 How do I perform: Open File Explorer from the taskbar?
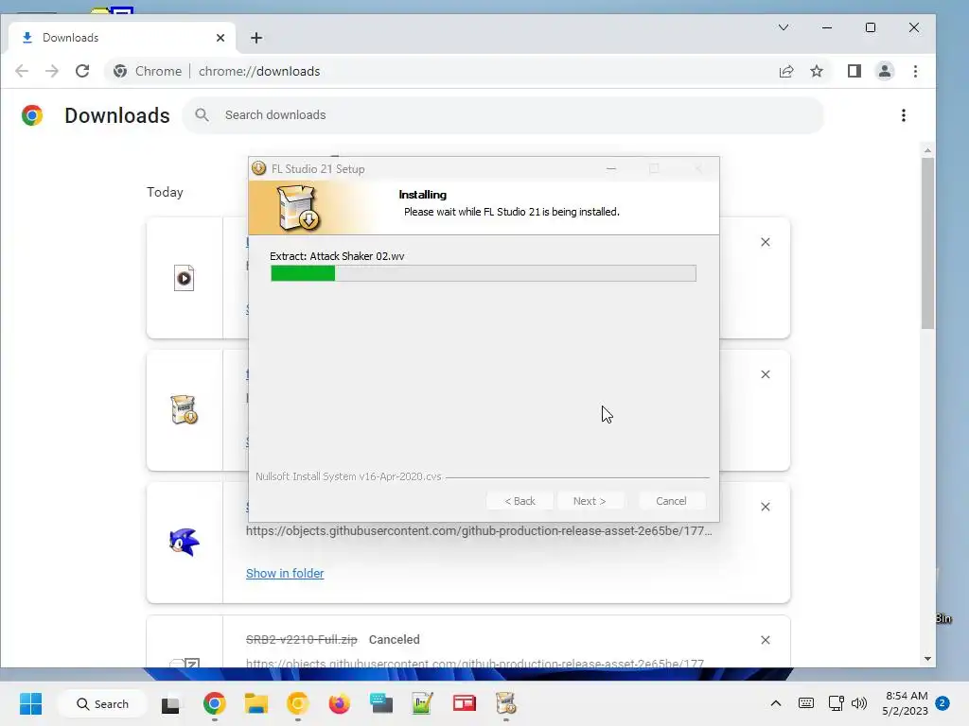pos(255,703)
